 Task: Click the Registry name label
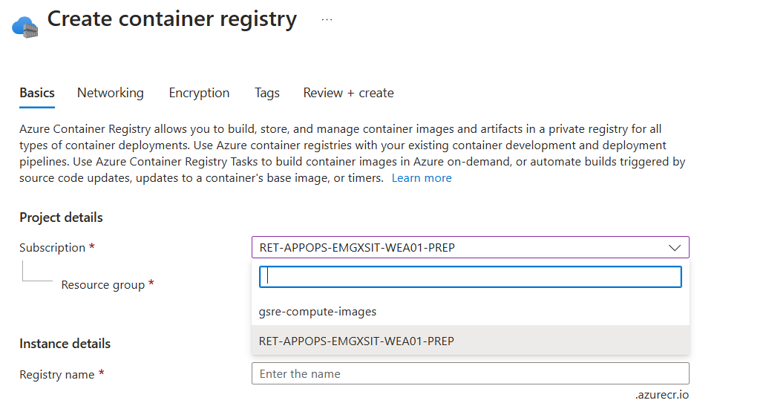click(x=56, y=375)
